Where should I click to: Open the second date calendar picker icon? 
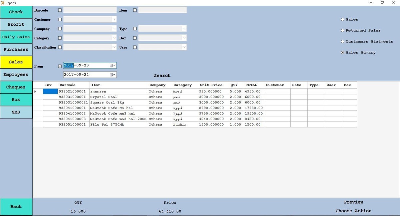click(x=113, y=75)
